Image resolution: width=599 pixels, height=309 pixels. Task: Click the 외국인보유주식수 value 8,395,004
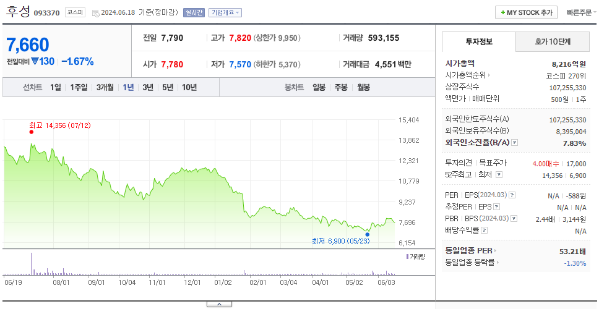[x=571, y=132]
